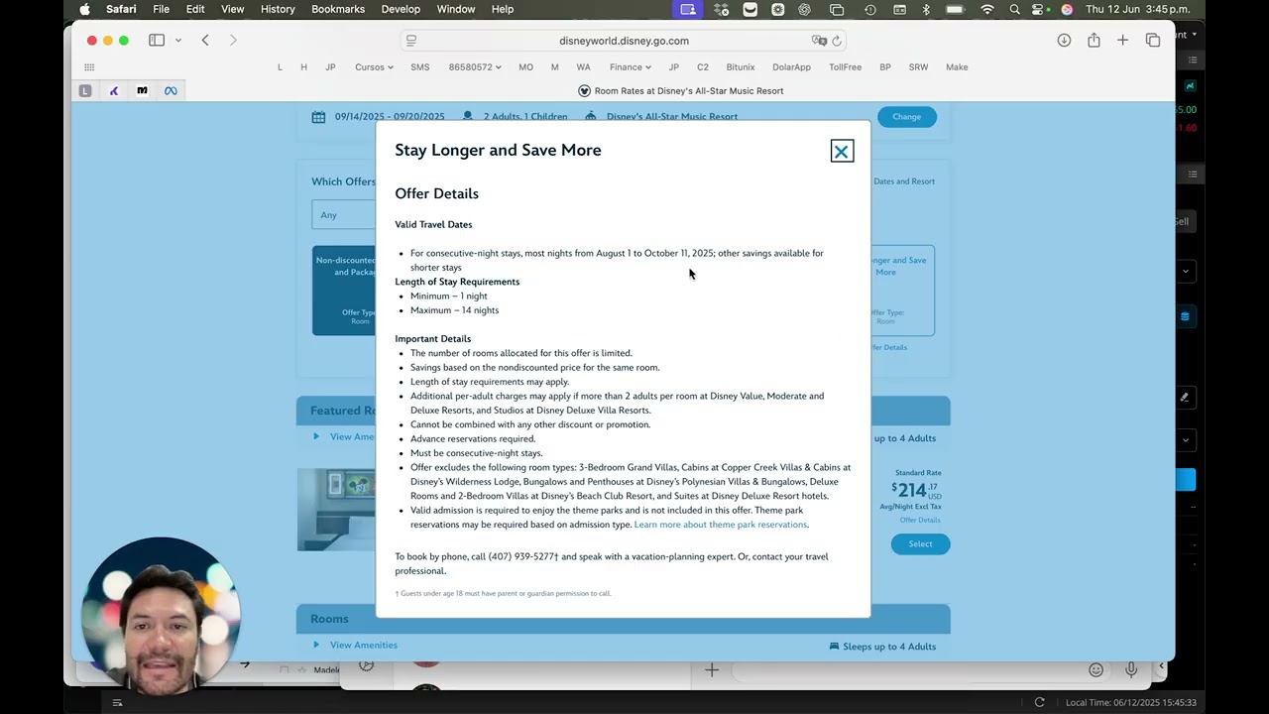
Task: Open the Time Machine menu bar icon
Action: tap(869, 10)
